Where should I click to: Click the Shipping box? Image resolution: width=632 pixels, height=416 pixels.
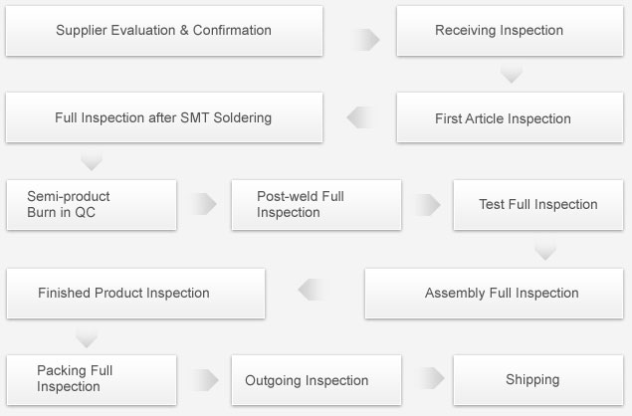click(x=538, y=380)
